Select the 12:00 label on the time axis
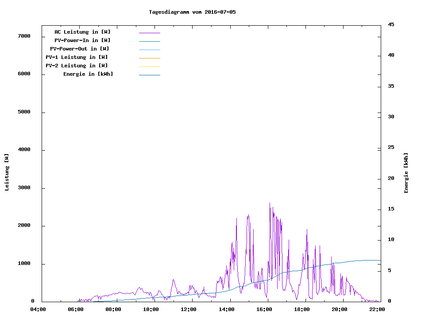This screenshot has height=319, width=425. (189, 309)
